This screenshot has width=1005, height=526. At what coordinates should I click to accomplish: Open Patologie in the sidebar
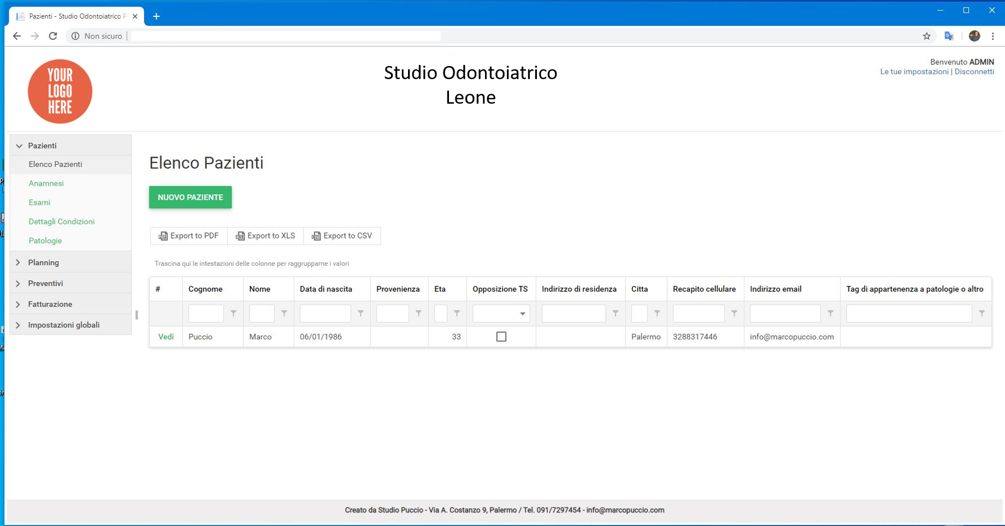pos(45,241)
